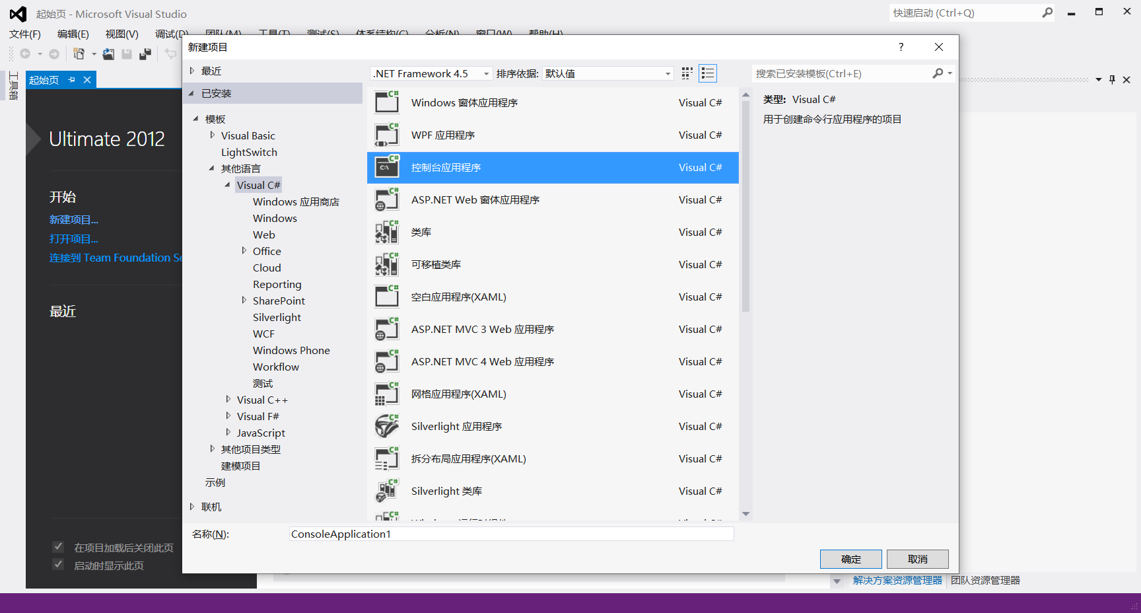Expand the Visual C++ tree node
The width and height of the screenshot is (1141, 613).
(x=228, y=400)
